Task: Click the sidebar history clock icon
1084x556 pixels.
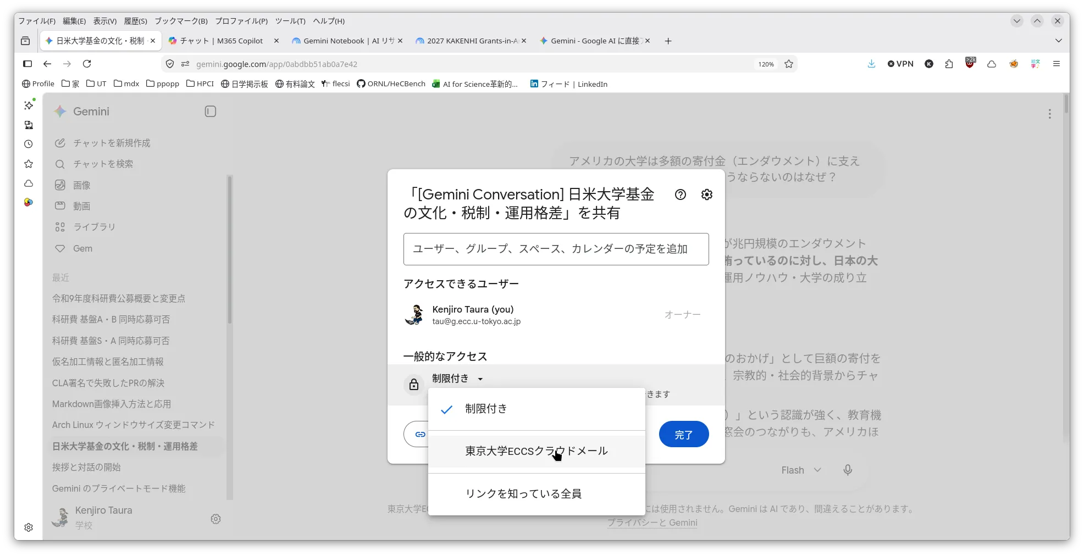Action: [29, 144]
